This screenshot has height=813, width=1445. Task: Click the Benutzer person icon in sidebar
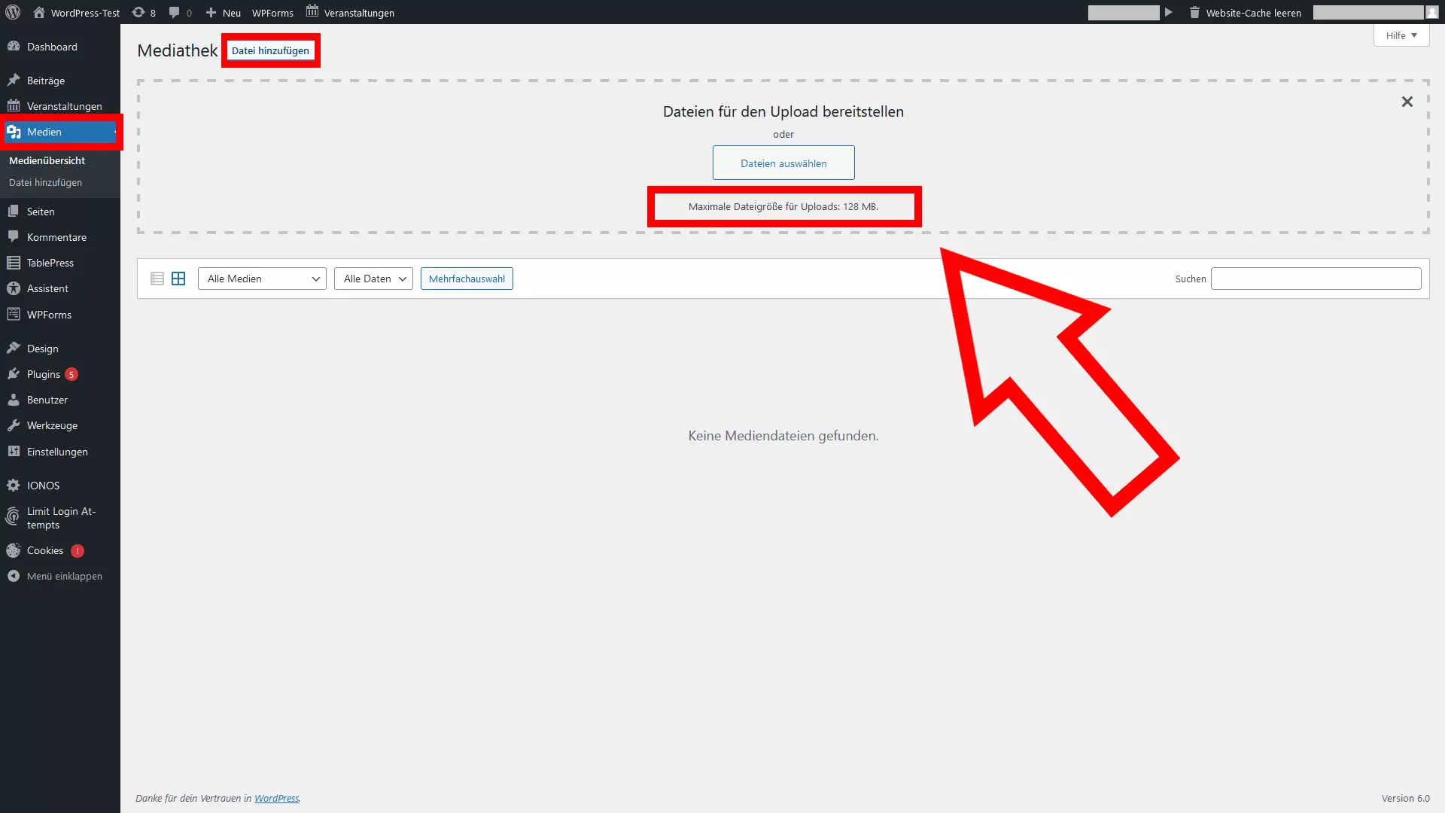click(x=14, y=400)
